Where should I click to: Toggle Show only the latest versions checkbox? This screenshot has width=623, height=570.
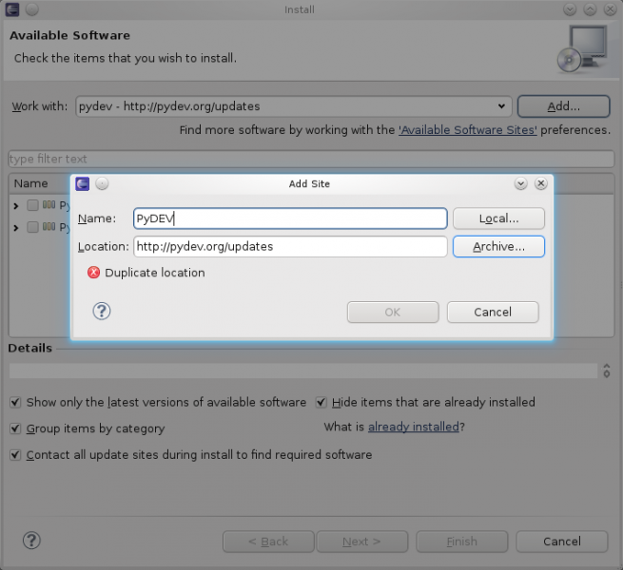(x=15, y=403)
